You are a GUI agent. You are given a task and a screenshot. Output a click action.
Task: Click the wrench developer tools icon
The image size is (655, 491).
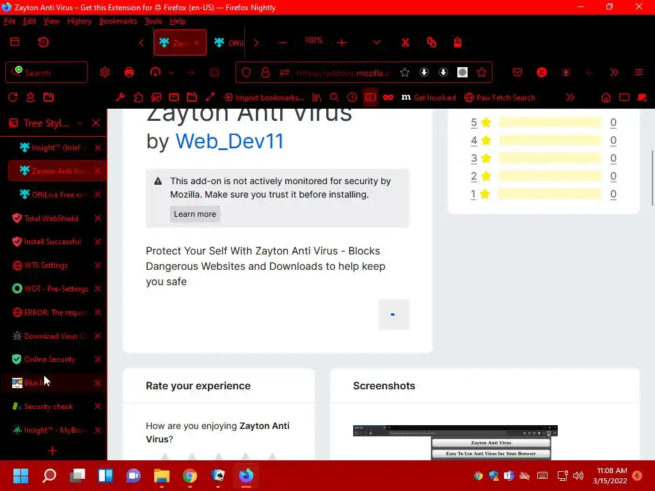tap(120, 97)
